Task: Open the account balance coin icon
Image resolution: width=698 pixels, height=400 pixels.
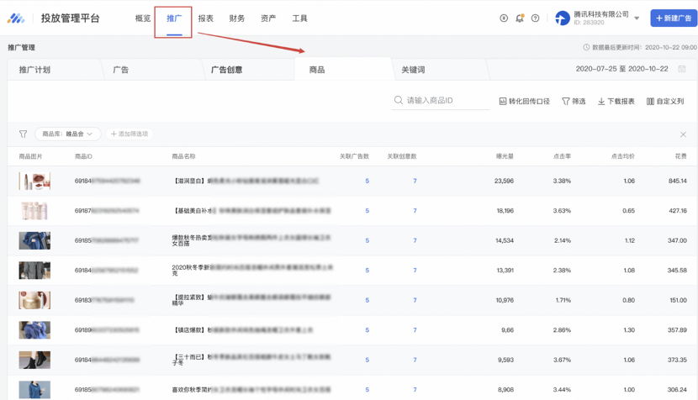Action: coord(504,18)
